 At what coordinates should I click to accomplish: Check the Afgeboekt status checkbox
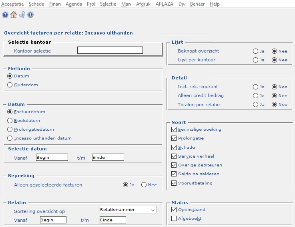174,219
